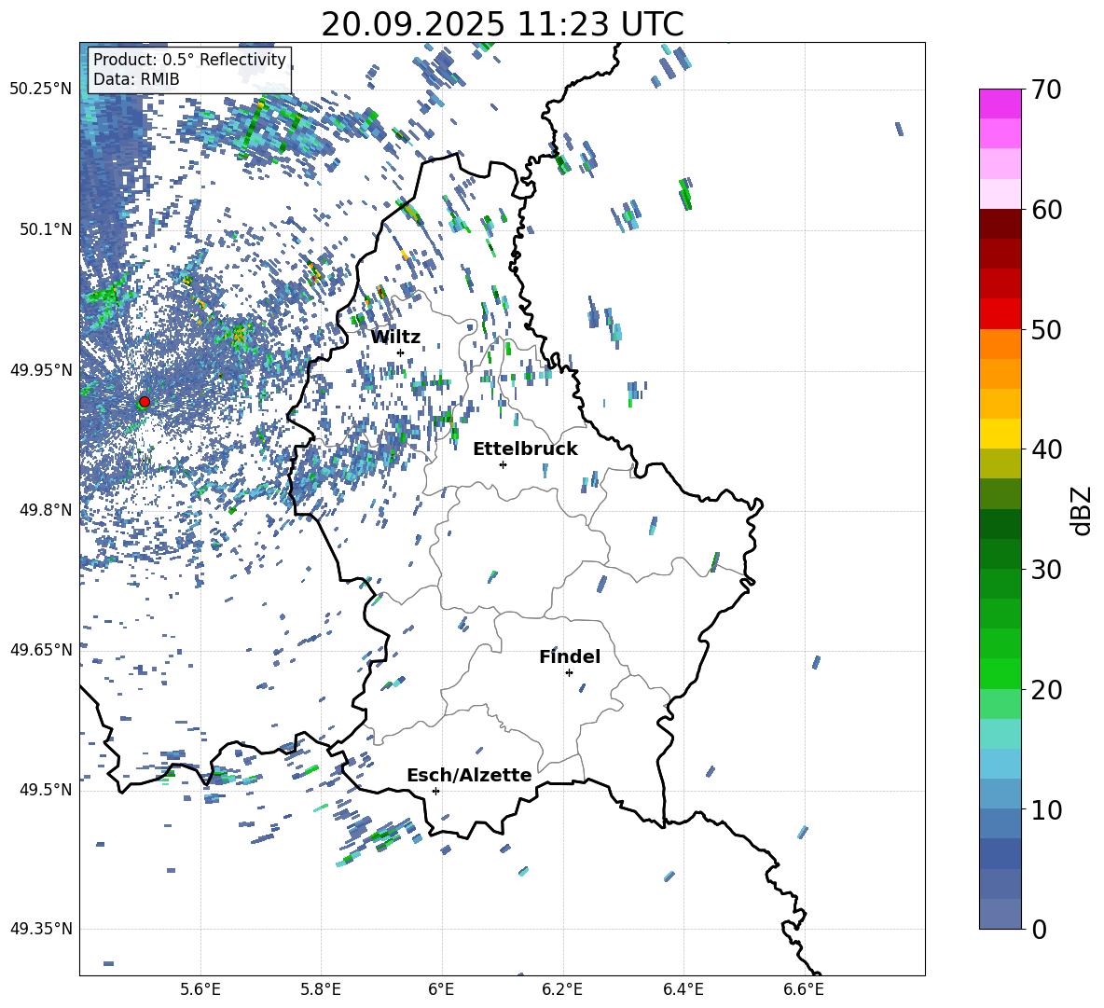Viewport: 1104px width, 1008px height.
Task: Pick the bright red swatch just above 50 dBZ
Action: 1000,314
